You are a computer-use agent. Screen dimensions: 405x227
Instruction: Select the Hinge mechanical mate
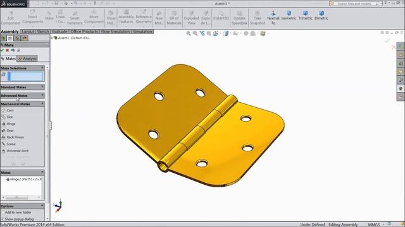pyautogui.click(x=8, y=124)
